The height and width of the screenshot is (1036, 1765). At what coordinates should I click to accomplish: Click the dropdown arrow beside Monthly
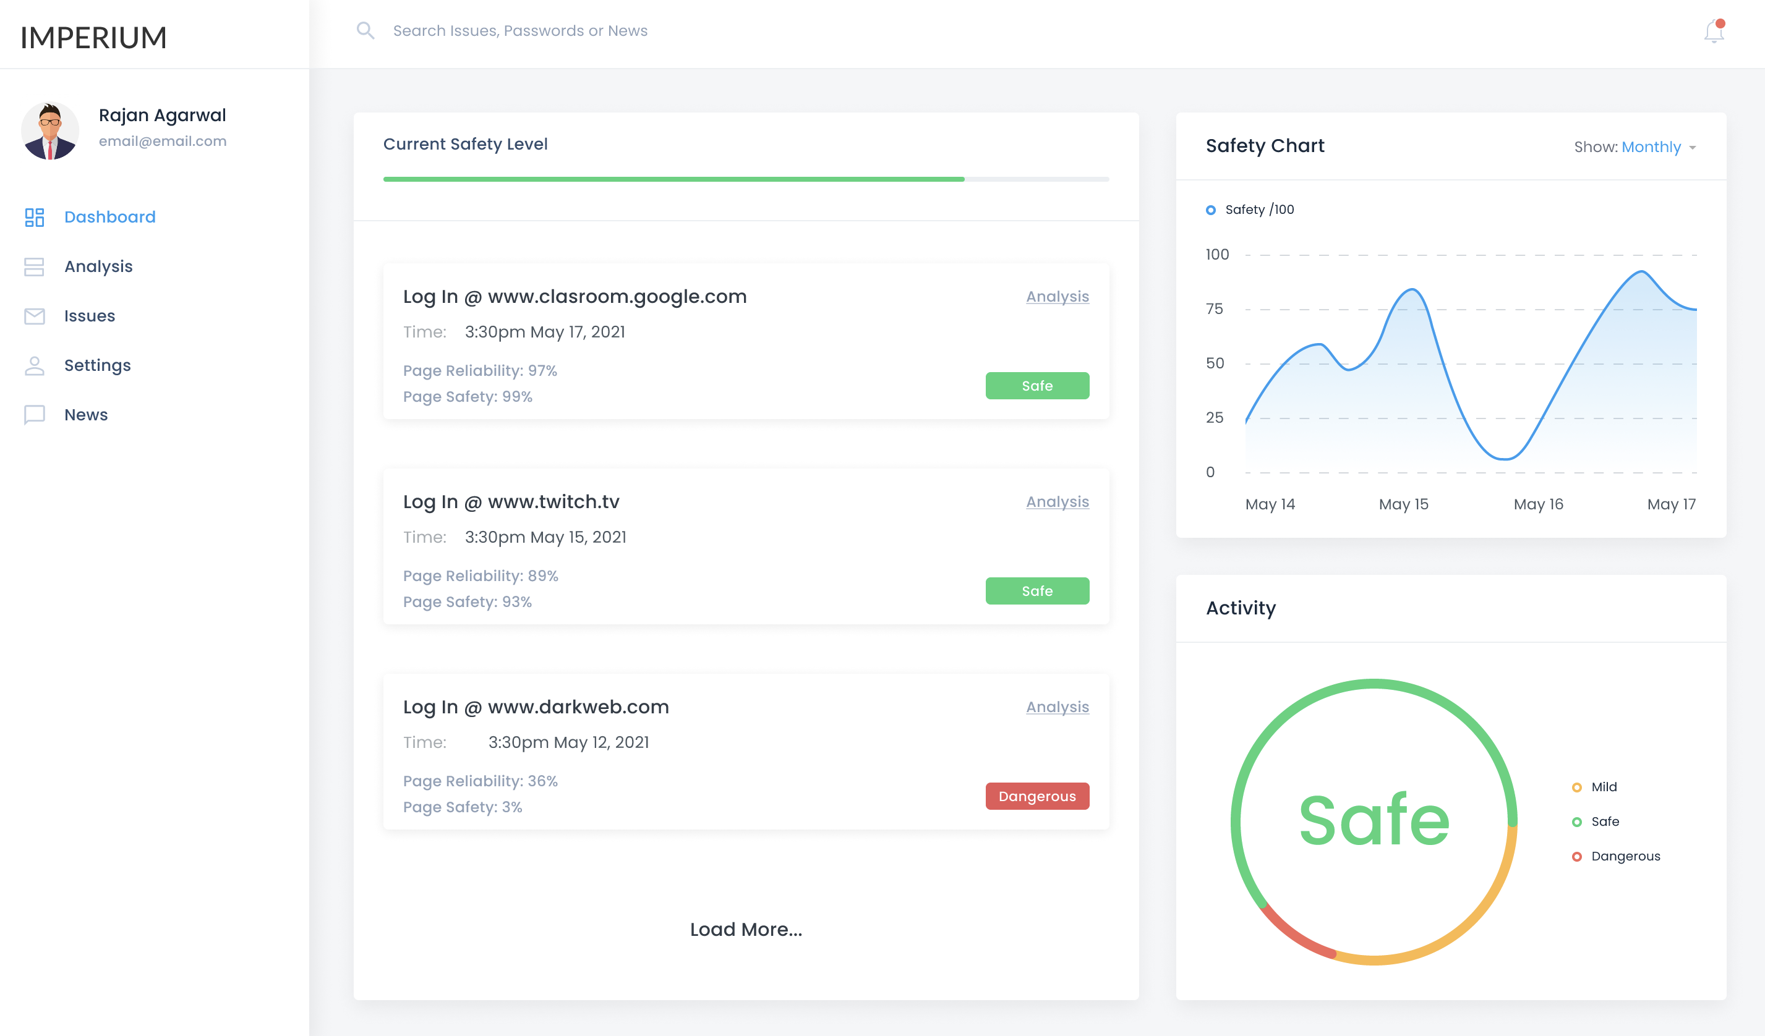(1692, 148)
